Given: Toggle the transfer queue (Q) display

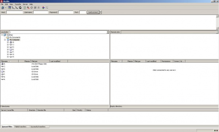Looking at the screenshot, I should tap(20, 8).
